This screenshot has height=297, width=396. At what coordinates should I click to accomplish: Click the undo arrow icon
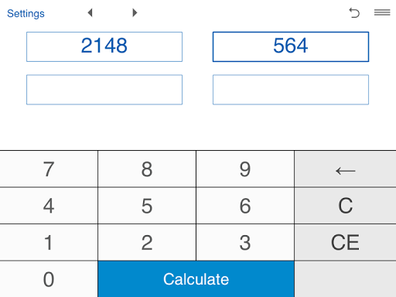(354, 12)
